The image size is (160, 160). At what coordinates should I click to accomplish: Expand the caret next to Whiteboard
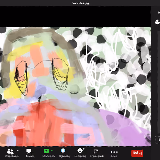pyautogui.click(x=18, y=151)
